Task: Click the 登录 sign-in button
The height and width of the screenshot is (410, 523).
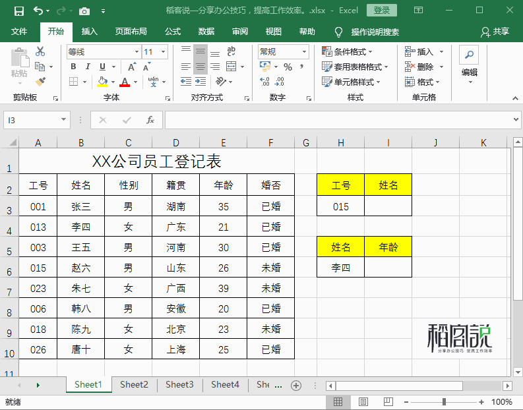Action: click(382, 11)
